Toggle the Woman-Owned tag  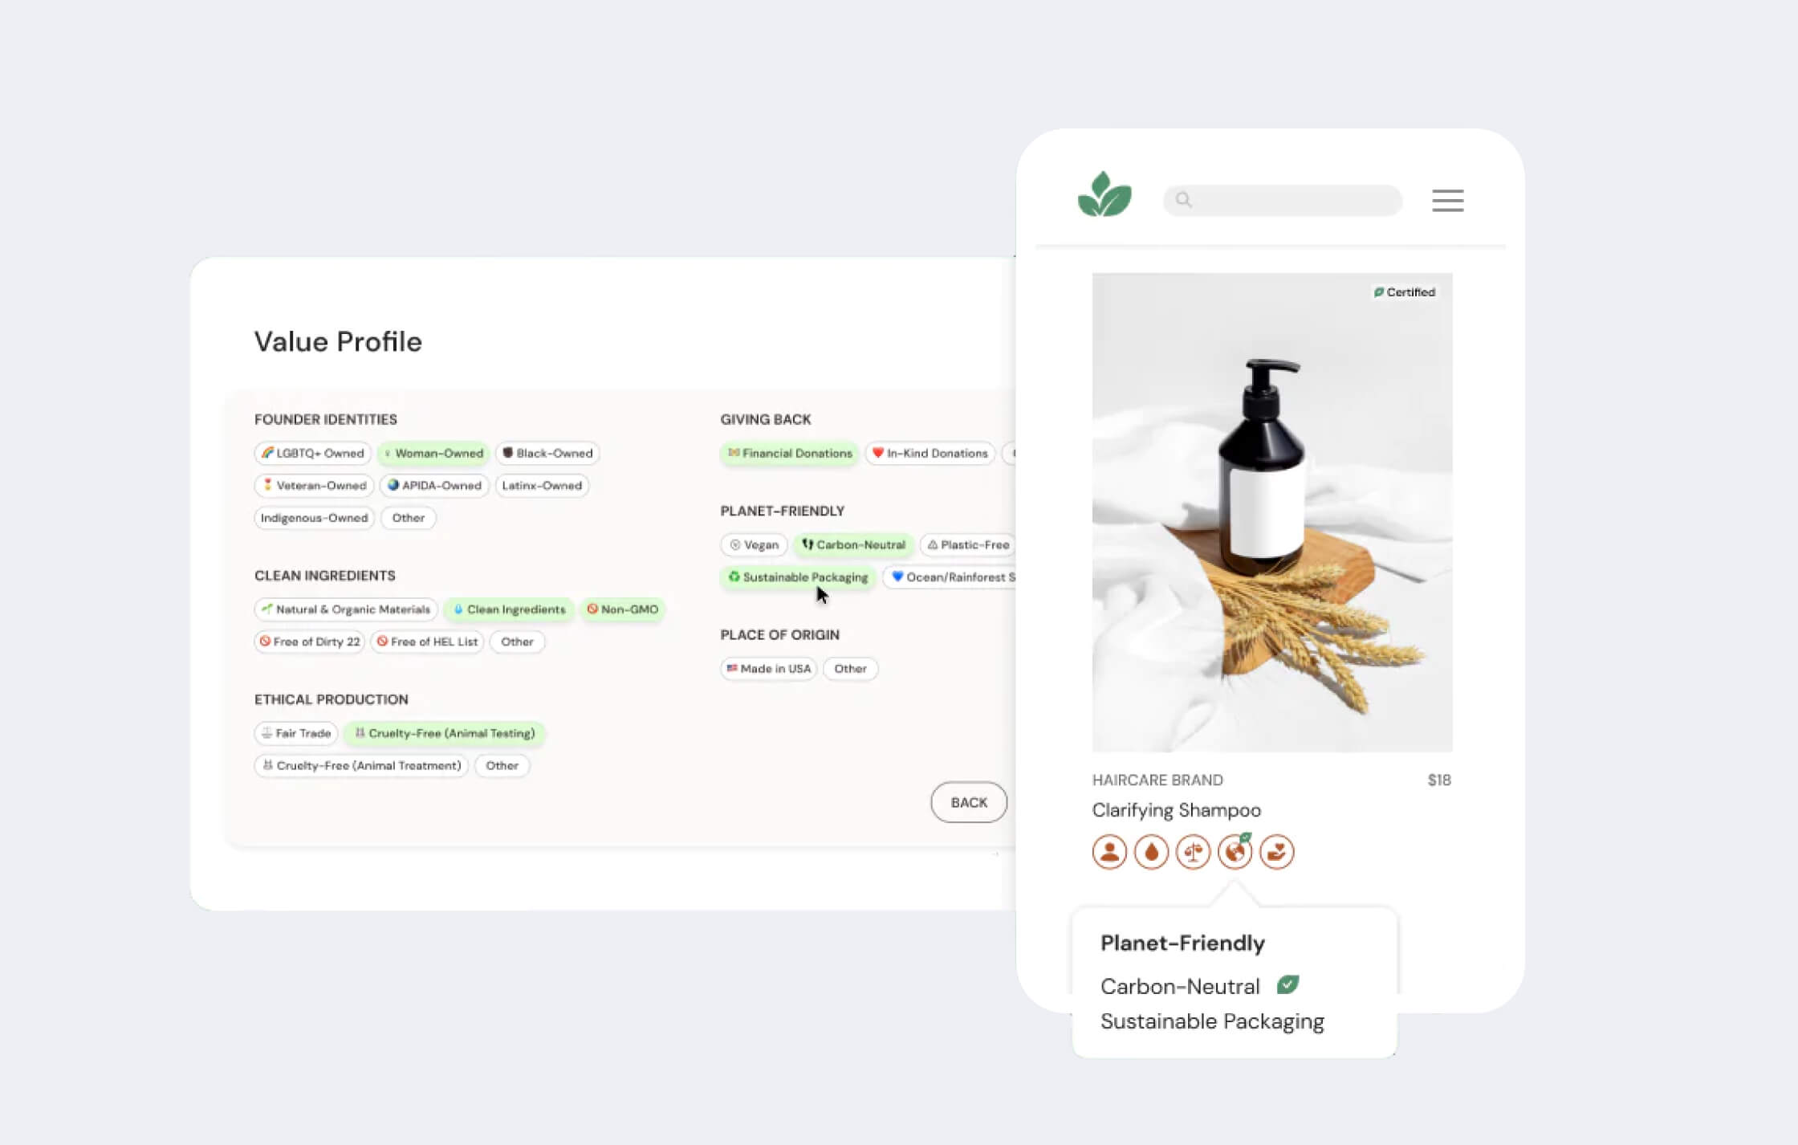click(433, 453)
